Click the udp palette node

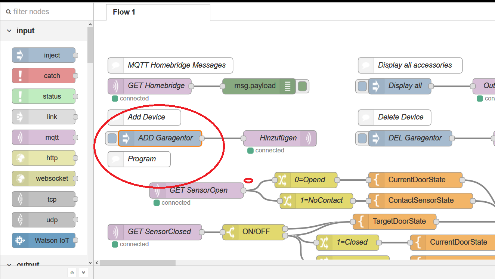[x=44, y=220]
